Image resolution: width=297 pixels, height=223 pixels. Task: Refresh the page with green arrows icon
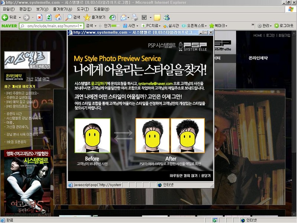pos(49,17)
